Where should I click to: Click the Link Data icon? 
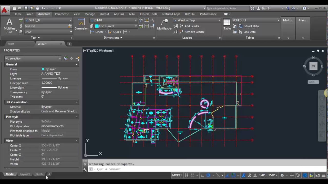[x=241, y=32]
